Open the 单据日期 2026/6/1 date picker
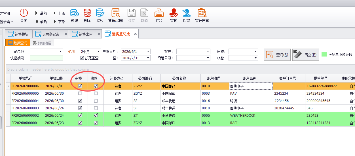The height and width of the screenshot is (156, 355). [148, 51]
